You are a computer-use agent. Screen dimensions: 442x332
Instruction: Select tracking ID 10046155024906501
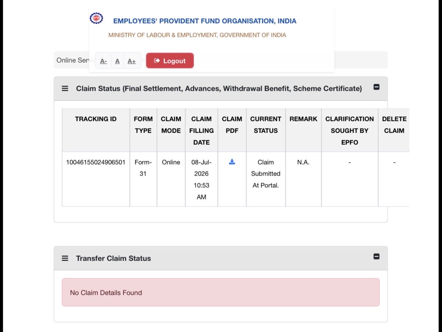pos(96,162)
